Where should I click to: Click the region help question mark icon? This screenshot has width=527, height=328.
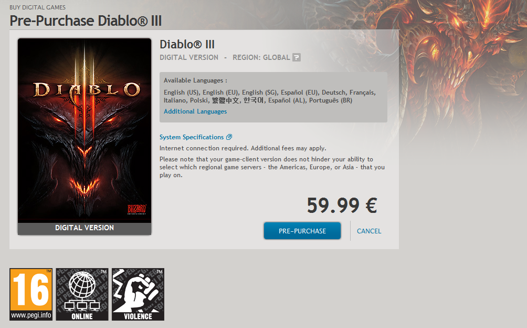[x=297, y=57]
